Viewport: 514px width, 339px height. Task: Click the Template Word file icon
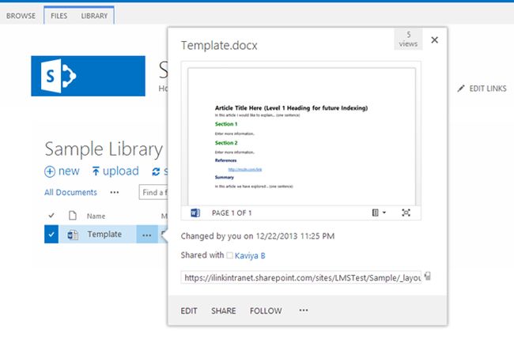[73, 235]
